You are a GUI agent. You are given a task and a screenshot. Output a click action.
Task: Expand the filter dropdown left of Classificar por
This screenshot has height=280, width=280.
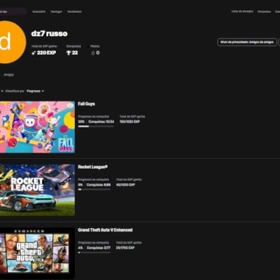click(x=2, y=91)
